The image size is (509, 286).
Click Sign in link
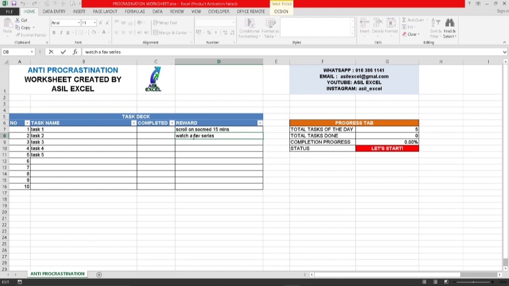503,12
